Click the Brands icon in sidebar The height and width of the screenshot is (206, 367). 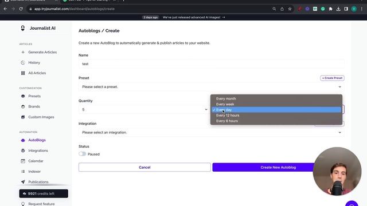(23, 106)
